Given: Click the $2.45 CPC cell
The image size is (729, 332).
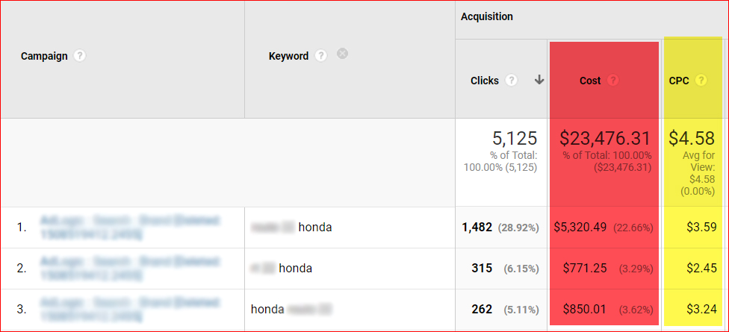Looking at the screenshot, I should pyautogui.click(x=701, y=269).
